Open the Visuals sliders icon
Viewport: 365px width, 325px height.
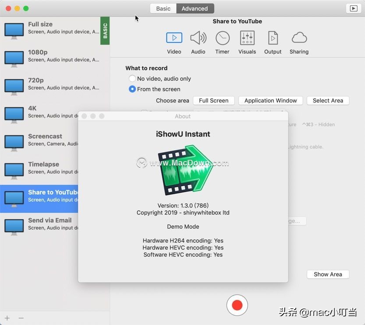(x=247, y=38)
